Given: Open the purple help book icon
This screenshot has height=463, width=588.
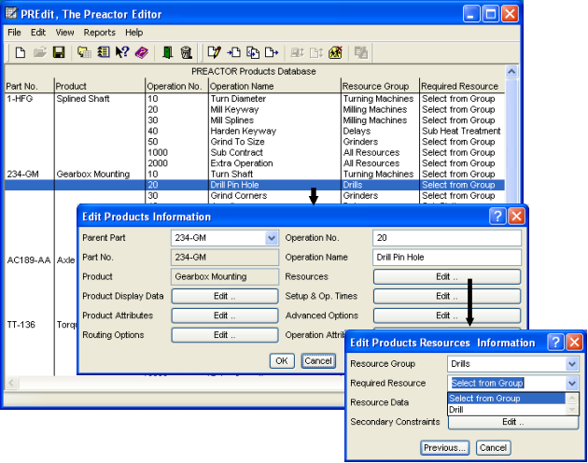Looking at the screenshot, I should pos(141,52).
